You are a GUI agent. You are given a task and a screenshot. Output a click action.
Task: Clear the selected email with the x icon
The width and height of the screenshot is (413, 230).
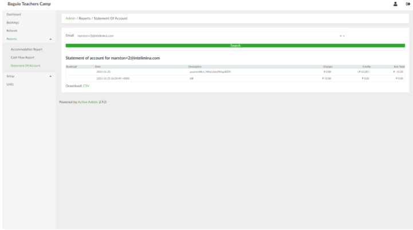click(x=340, y=35)
